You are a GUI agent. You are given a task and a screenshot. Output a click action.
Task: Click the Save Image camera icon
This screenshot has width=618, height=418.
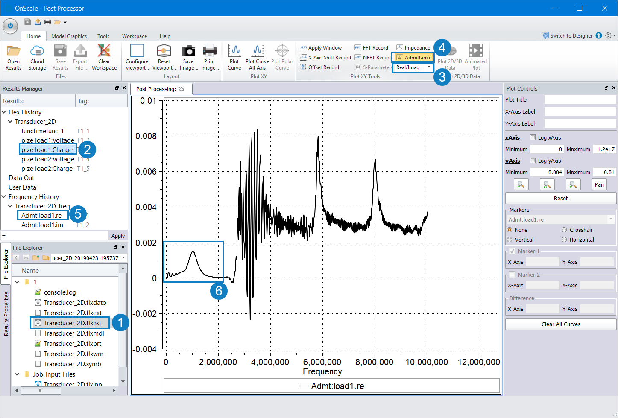click(188, 51)
